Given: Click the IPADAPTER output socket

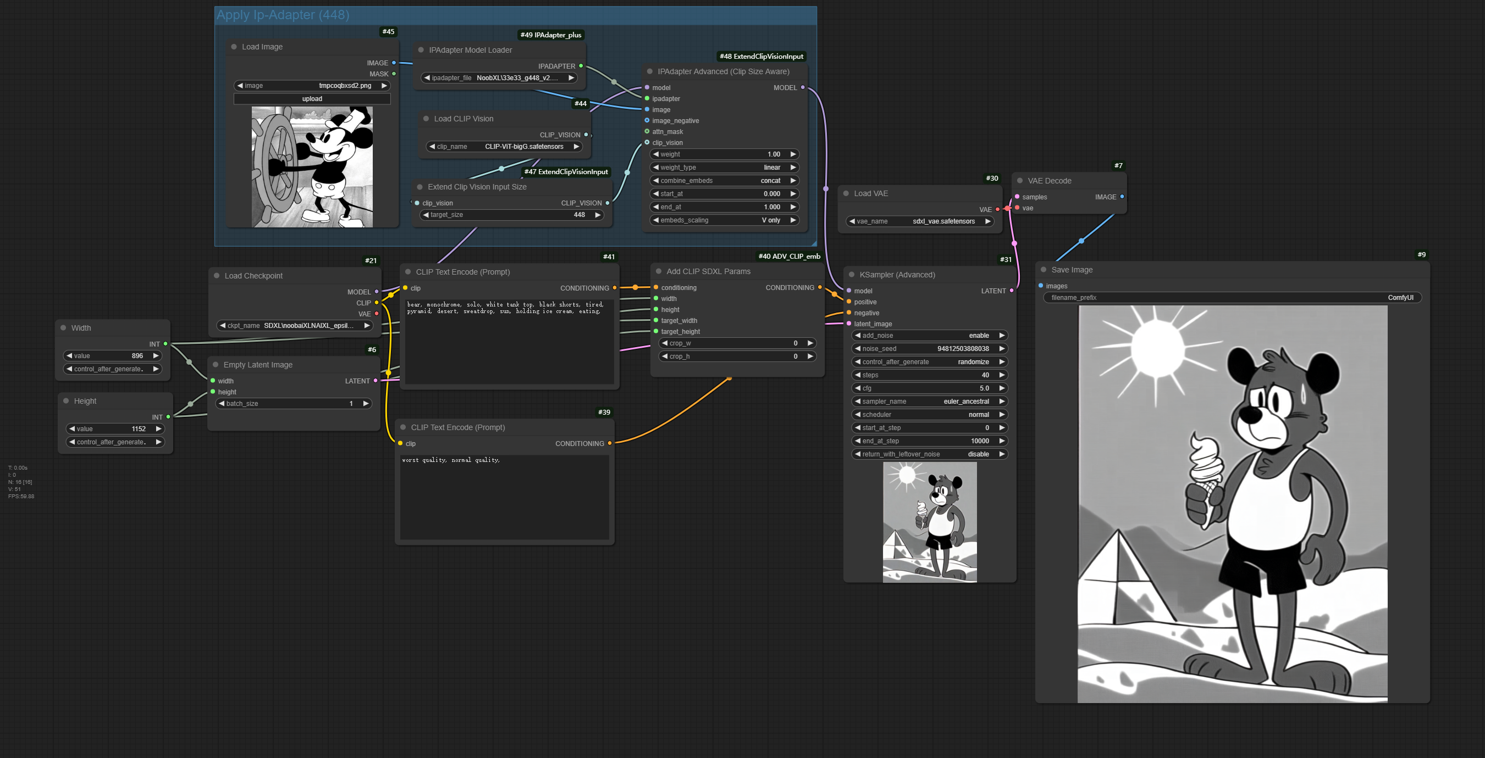Looking at the screenshot, I should pyautogui.click(x=581, y=66).
